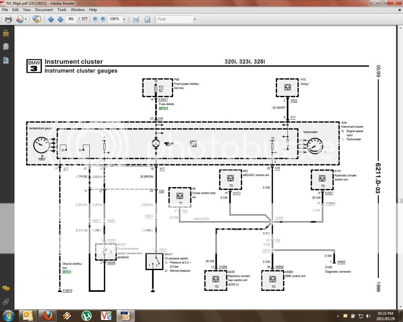Open the Windows Start button
The image size is (403, 322).
coord(8,316)
